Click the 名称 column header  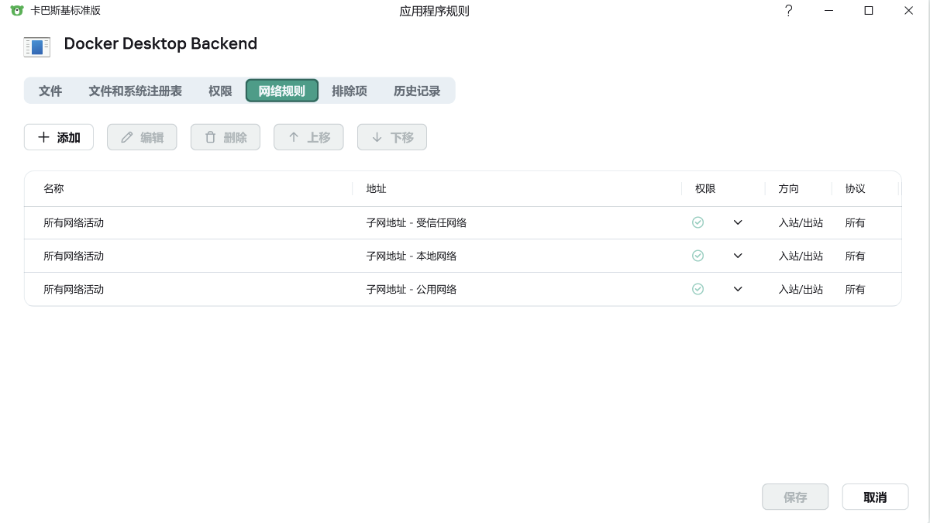tap(53, 188)
